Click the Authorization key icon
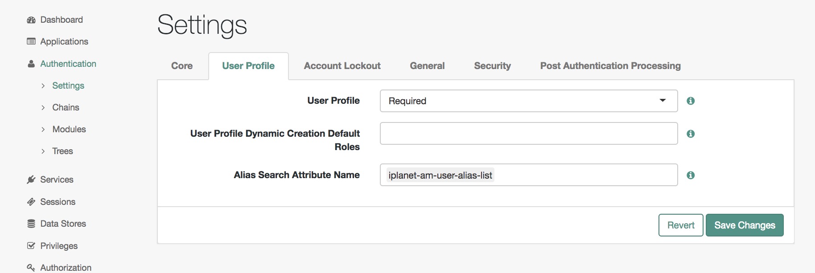 coord(31,268)
